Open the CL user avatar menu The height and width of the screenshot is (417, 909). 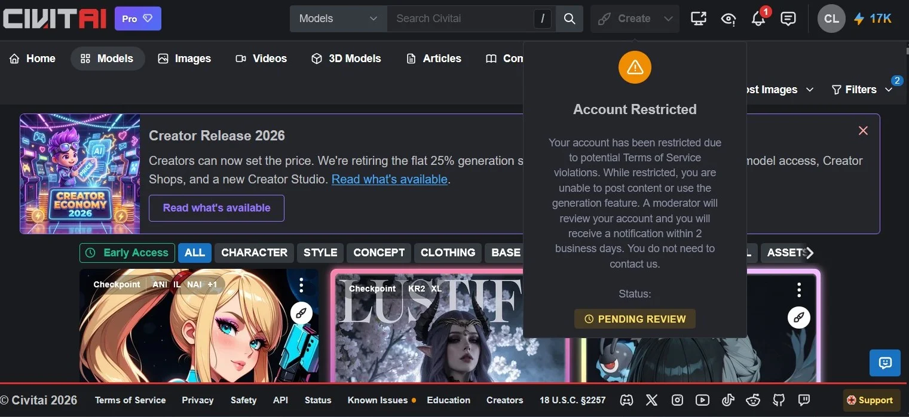pos(831,19)
